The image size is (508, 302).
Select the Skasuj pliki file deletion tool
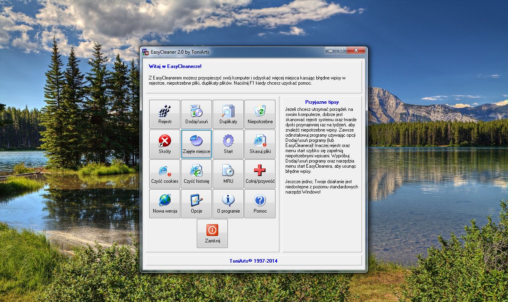[x=260, y=144]
